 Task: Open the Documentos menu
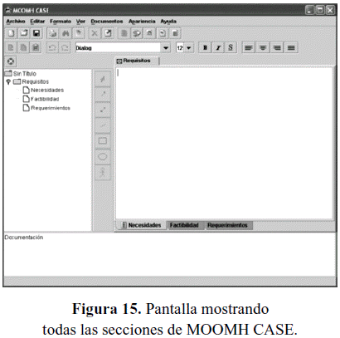(x=107, y=22)
